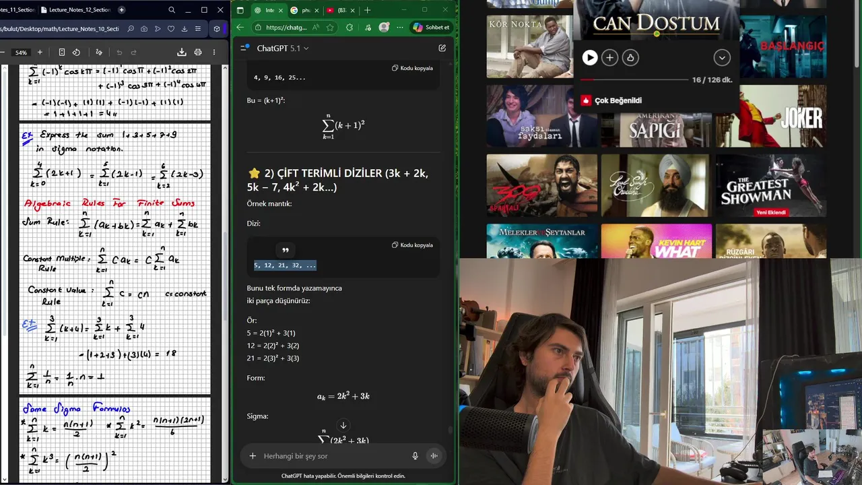Click the 54% zoom level field

21,53
